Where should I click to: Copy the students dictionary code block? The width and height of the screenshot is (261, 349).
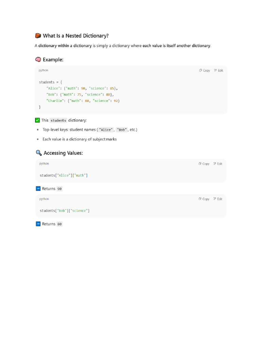(x=205, y=71)
